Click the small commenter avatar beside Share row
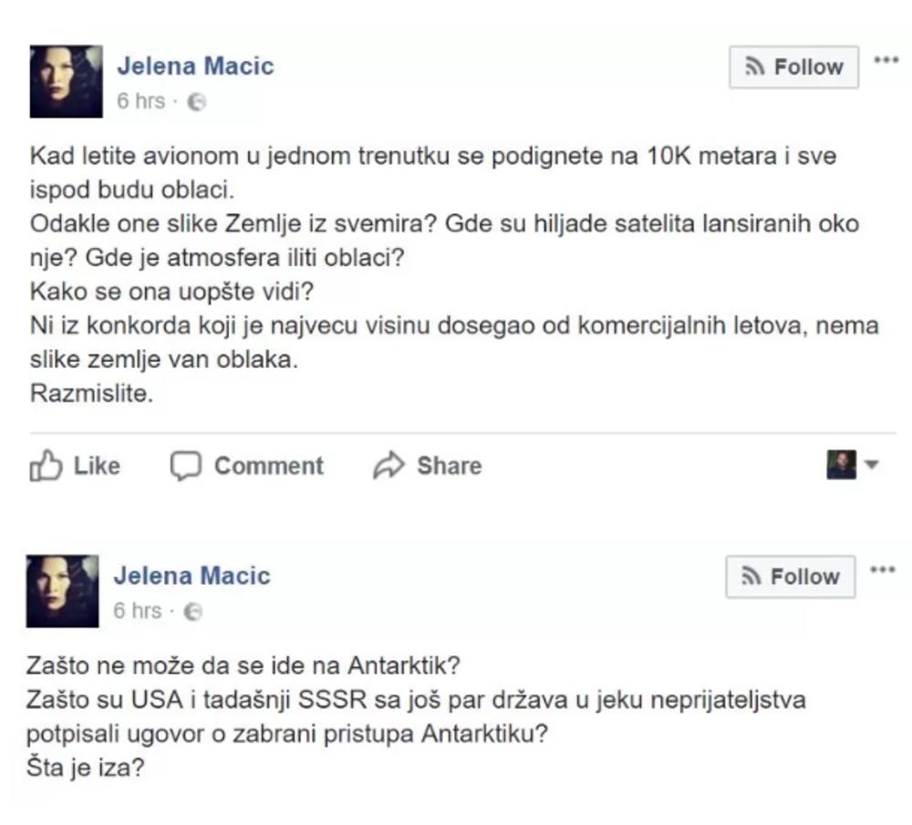 [841, 465]
